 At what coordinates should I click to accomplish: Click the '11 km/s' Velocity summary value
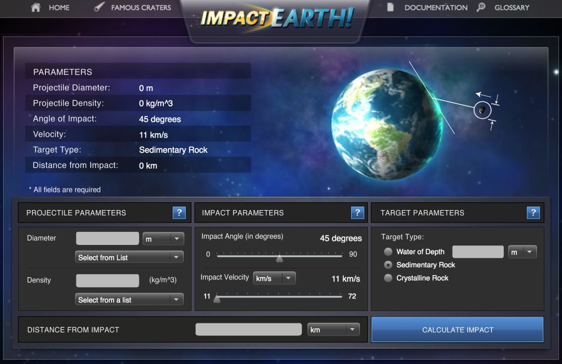(x=154, y=135)
